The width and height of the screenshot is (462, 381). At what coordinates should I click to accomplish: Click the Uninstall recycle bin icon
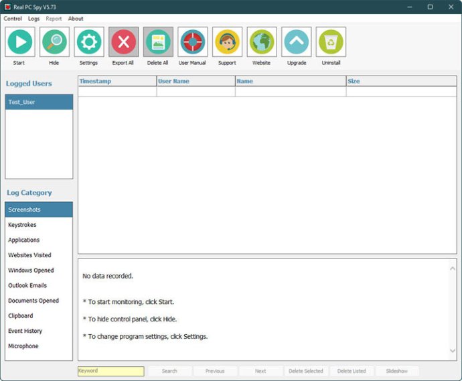(x=331, y=42)
